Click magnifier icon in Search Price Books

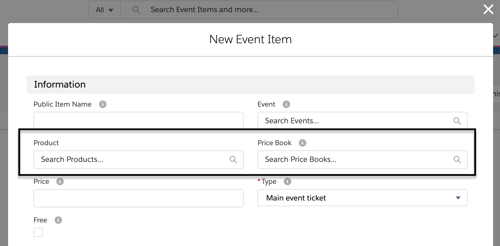457,160
